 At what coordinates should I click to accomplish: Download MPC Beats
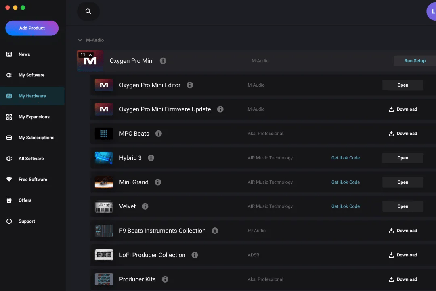(x=402, y=134)
